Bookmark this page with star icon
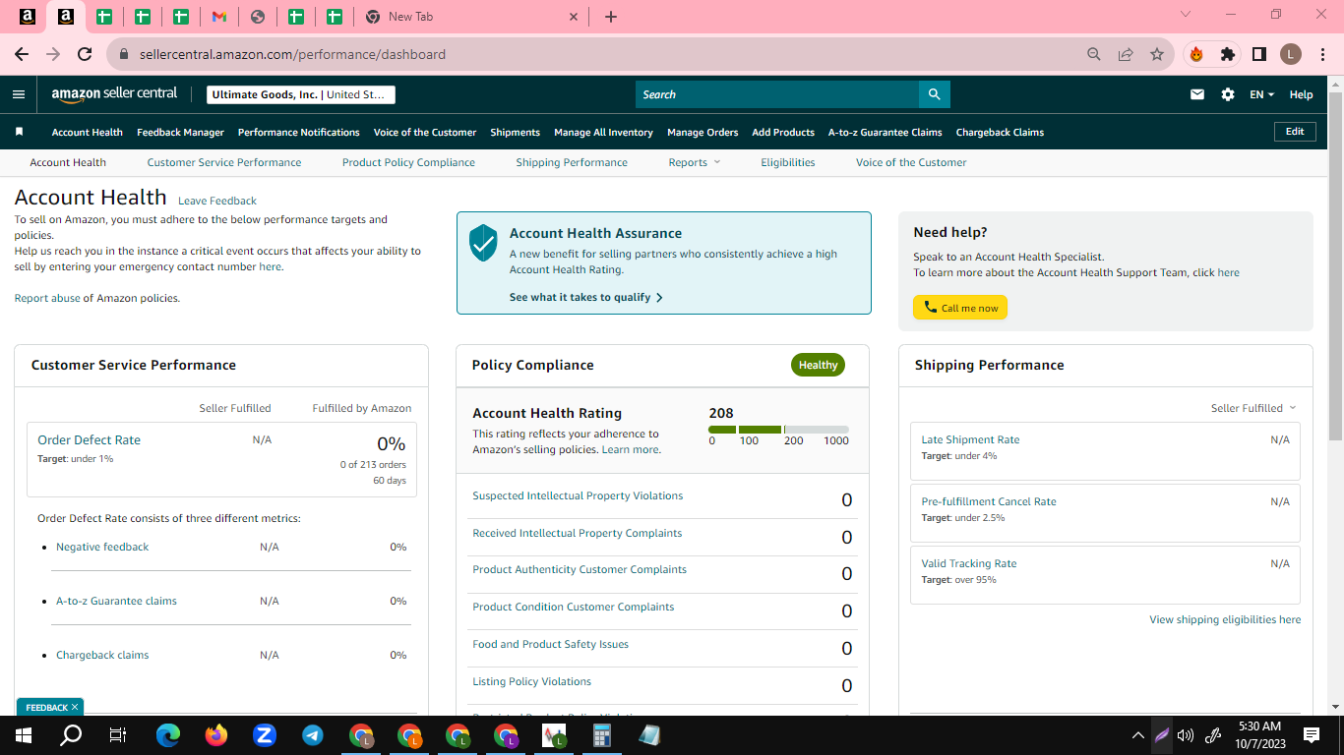This screenshot has width=1344, height=755. pos(1157,54)
